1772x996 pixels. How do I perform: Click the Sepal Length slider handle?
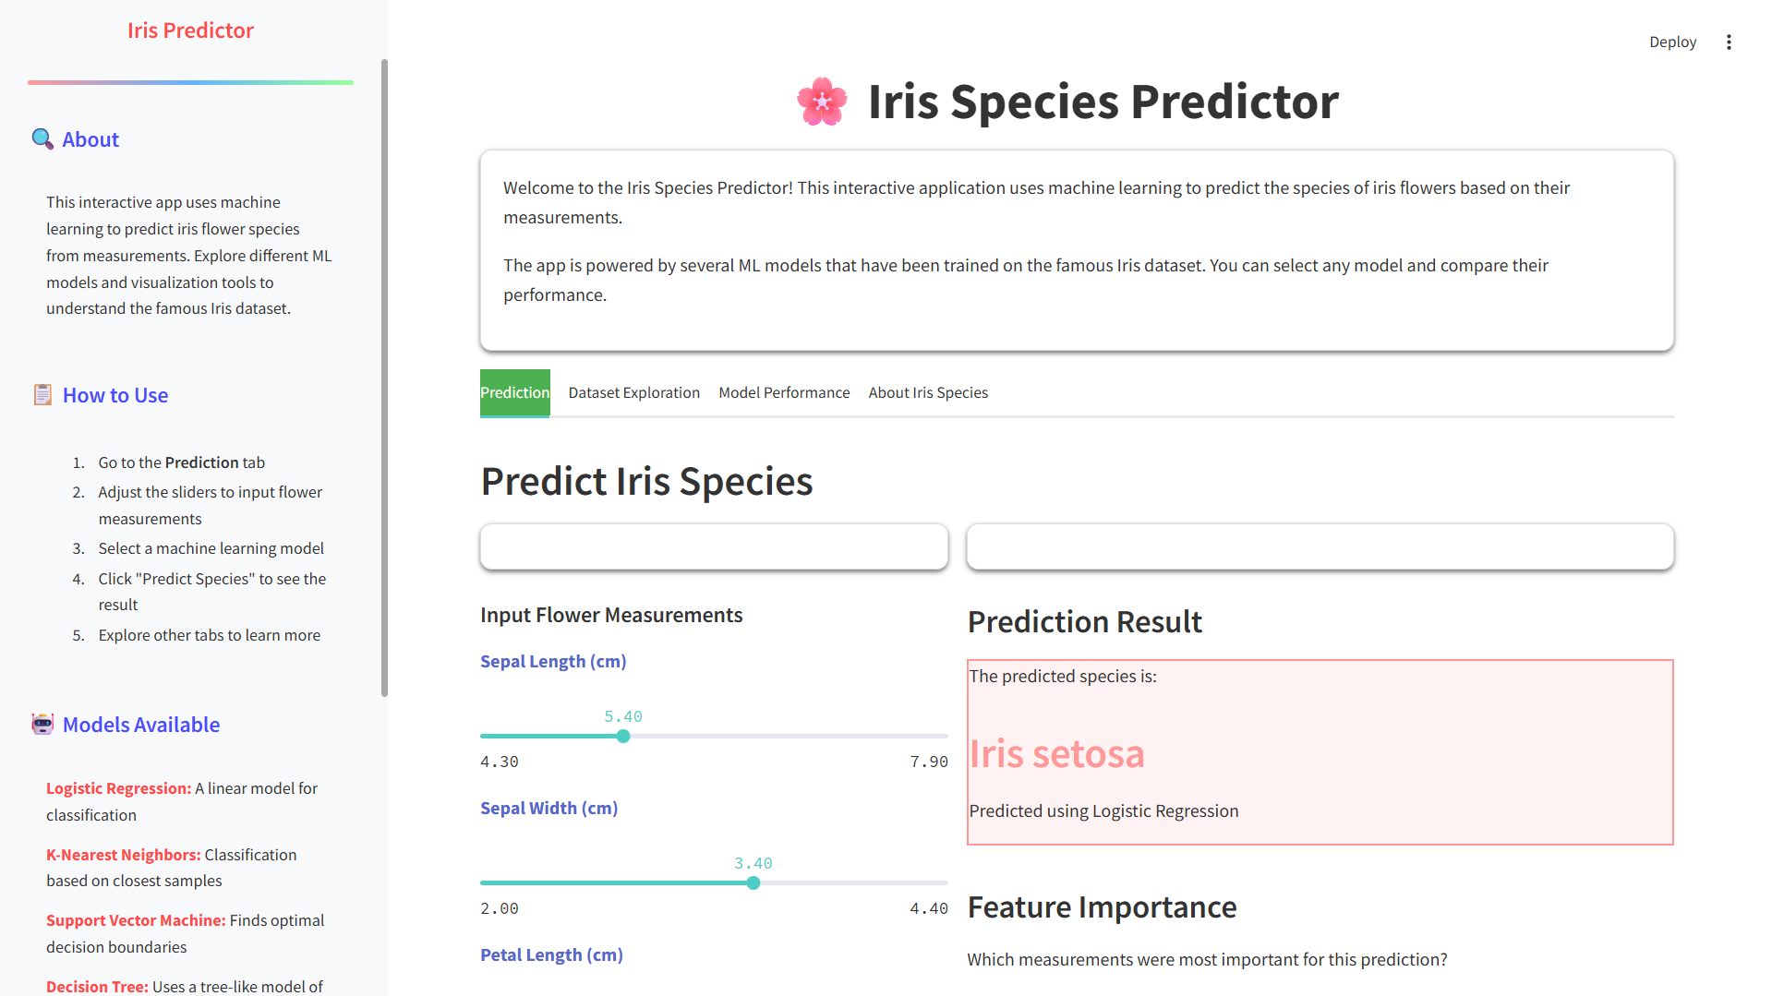pyautogui.click(x=623, y=737)
